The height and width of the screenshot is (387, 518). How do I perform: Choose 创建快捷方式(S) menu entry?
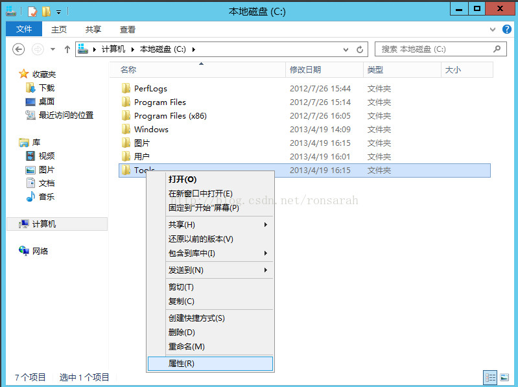tap(210, 318)
